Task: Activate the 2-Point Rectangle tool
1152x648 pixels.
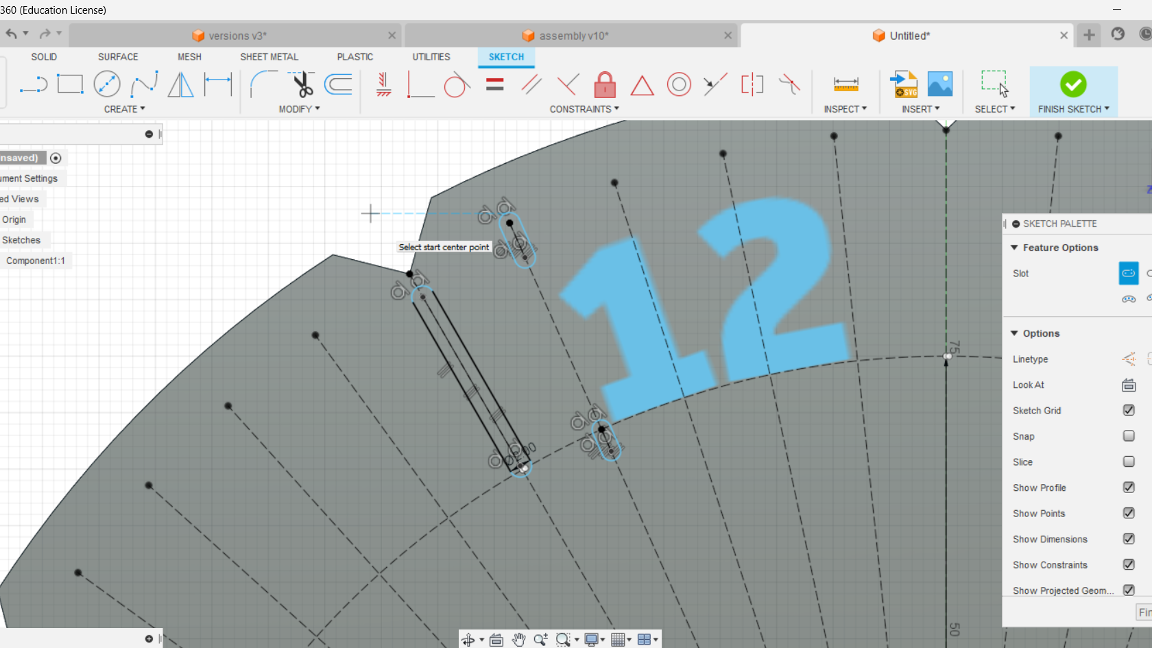Action: [x=71, y=84]
